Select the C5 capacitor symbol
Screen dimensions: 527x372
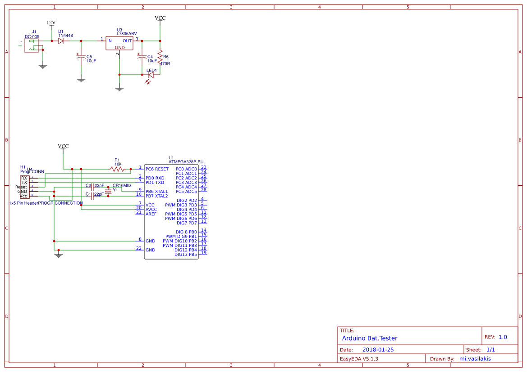[81, 56]
